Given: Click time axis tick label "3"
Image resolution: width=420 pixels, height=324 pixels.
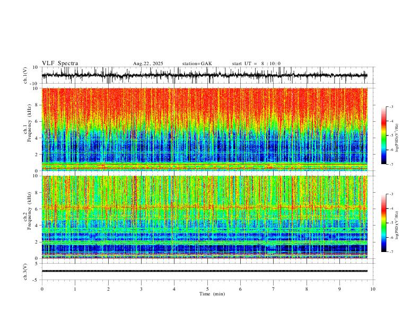Looking at the screenshot, I should pyautogui.click(x=141, y=289).
